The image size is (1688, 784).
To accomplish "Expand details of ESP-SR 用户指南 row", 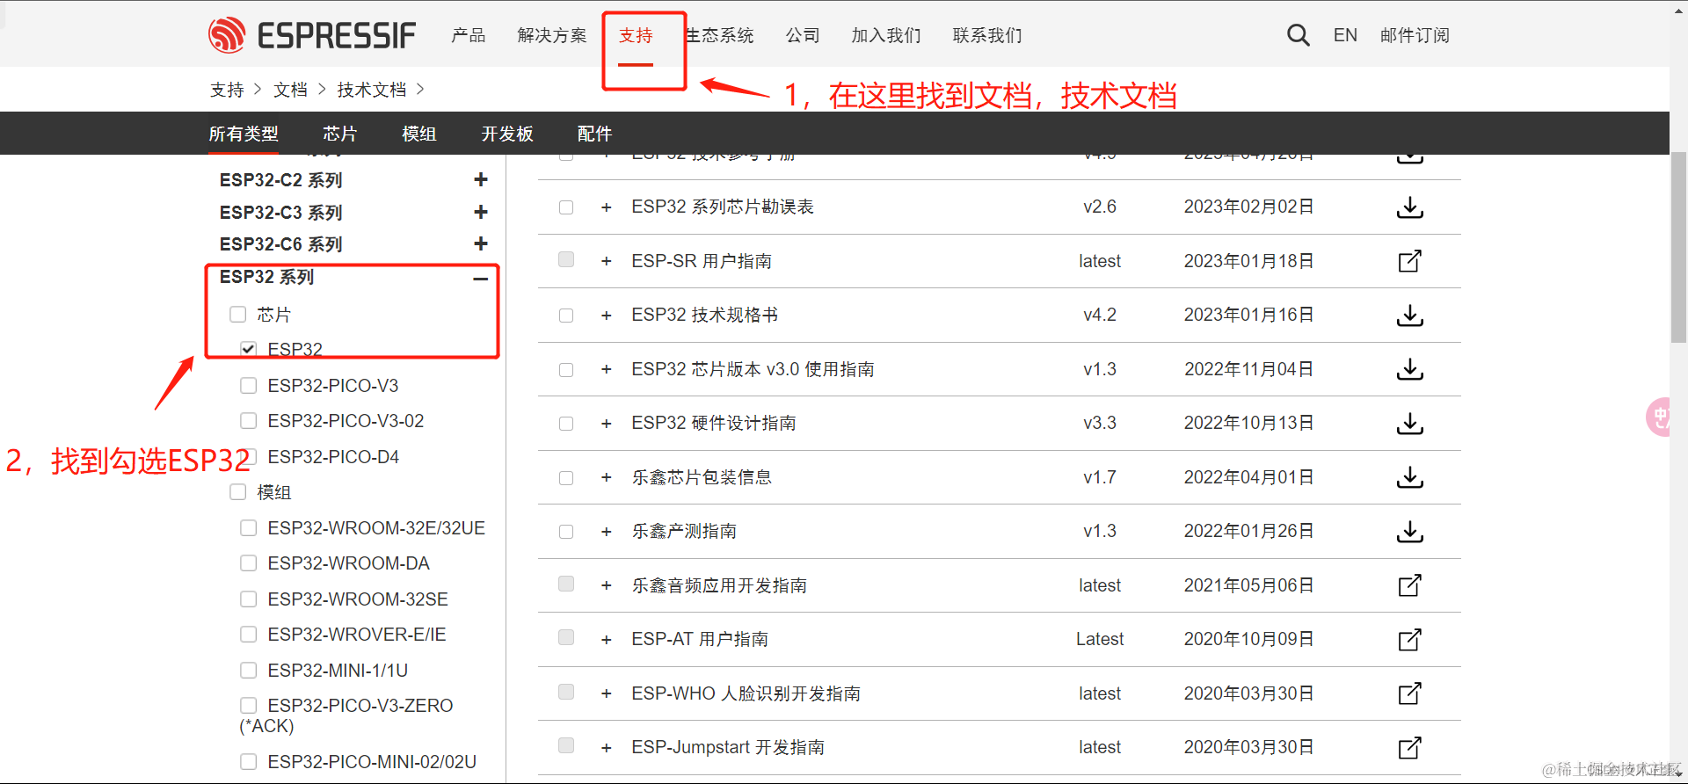I will [x=606, y=261].
